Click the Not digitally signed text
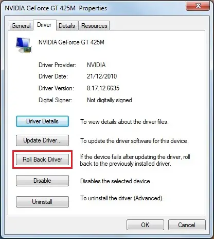The height and width of the screenshot is (239, 214). 110,100
